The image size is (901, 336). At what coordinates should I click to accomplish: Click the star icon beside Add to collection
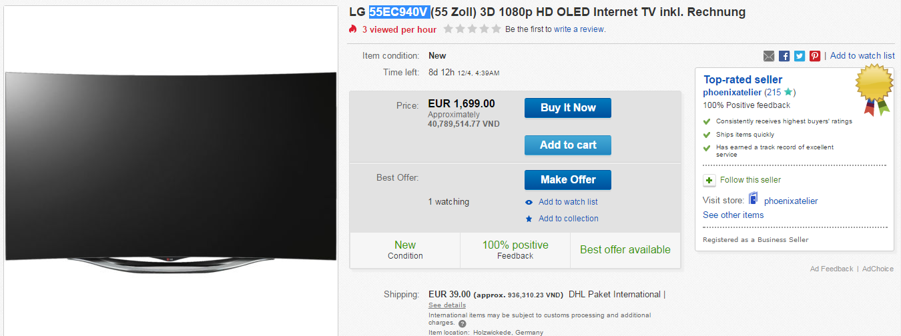tap(529, 219)
